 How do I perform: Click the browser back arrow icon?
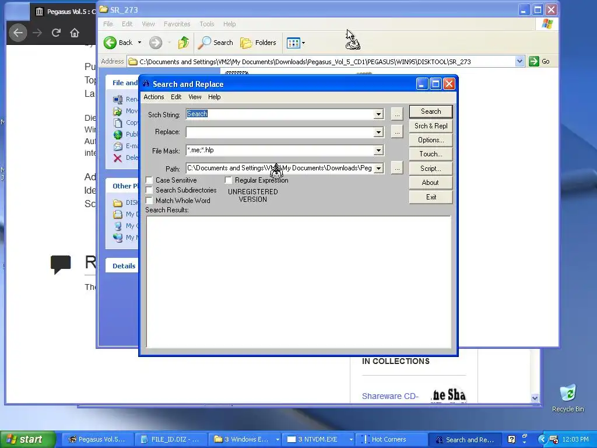tap(18, 33)
